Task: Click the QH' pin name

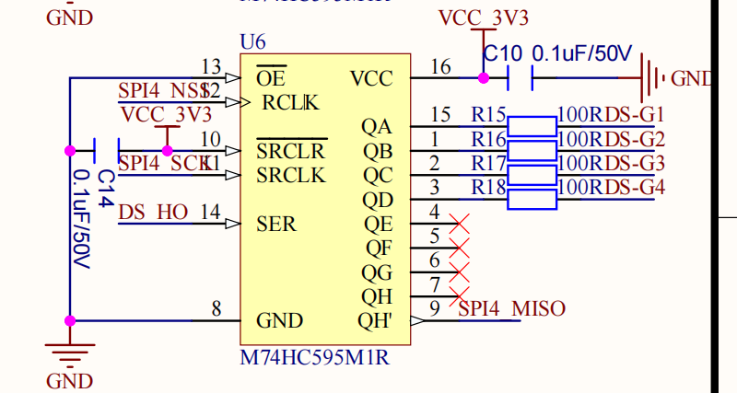Action: tap(375, 320)
